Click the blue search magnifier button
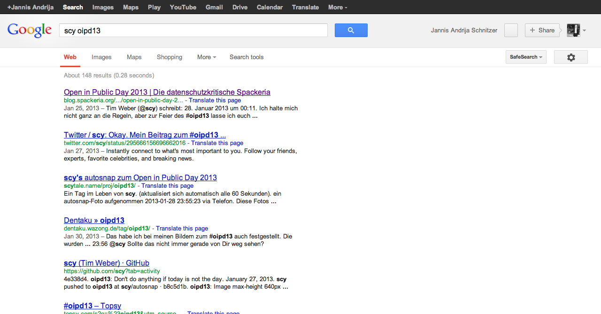Viewport: 601px width, 314px height. (351, 30)
